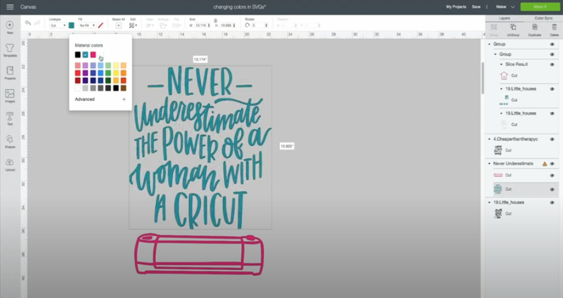
Task: Hide the Slice Result layer
Action: (552, 64)
